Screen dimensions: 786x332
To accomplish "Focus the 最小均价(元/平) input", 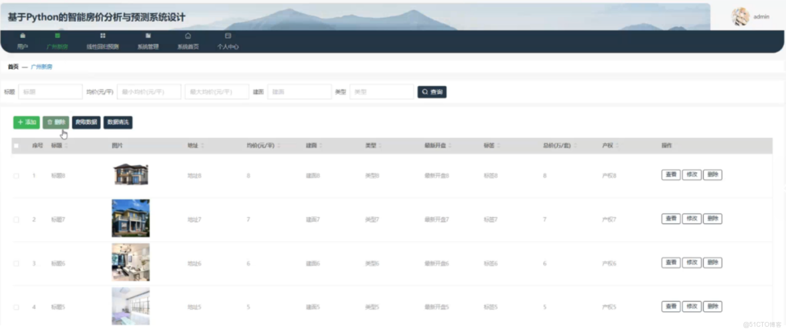I will coord(149,91).
